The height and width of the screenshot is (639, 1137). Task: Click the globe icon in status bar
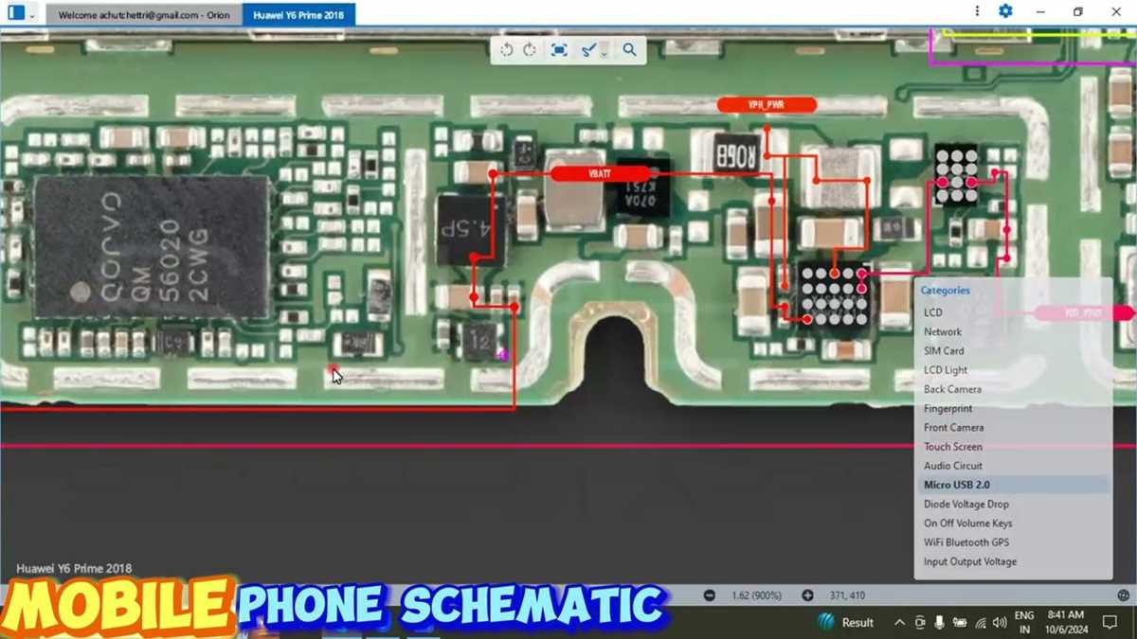(x=1124, y=595)
